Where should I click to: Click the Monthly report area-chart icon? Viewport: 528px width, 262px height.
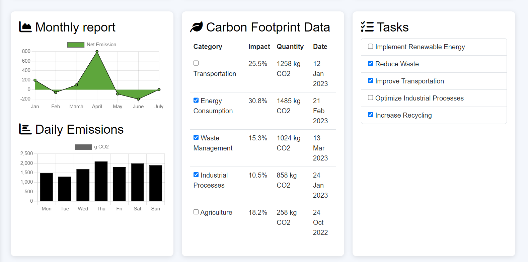(25, 27)
